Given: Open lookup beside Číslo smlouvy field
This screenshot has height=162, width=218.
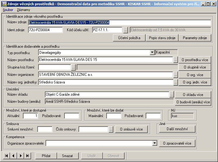Looking at the screenshot, I should point(111,129).
